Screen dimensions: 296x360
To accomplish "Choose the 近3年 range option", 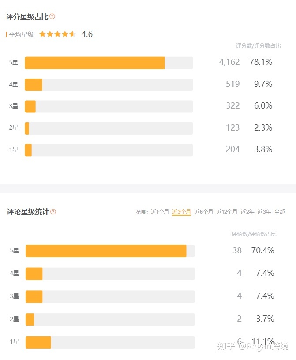I will [x=264, y=211].
